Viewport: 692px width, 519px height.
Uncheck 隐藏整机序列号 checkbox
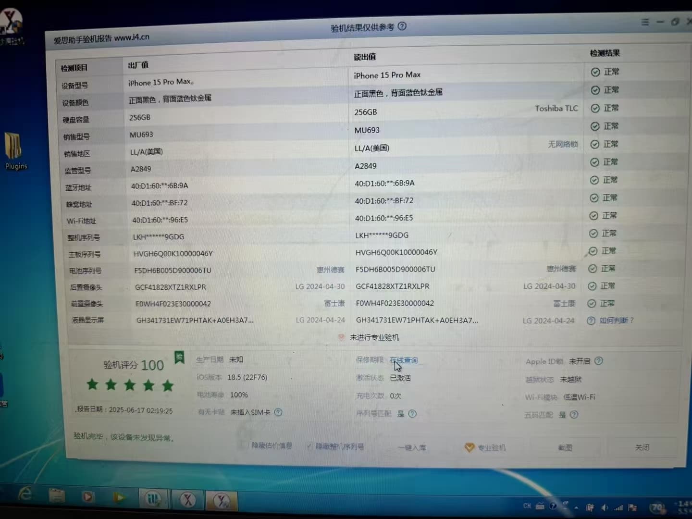[310, 446]
